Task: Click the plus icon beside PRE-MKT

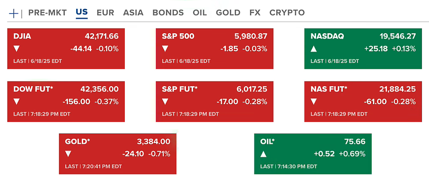Action: coord(14,13)
